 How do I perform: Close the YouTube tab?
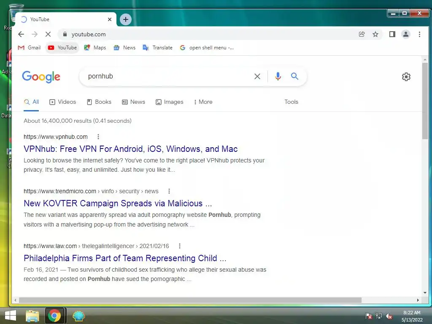(110, 19)
